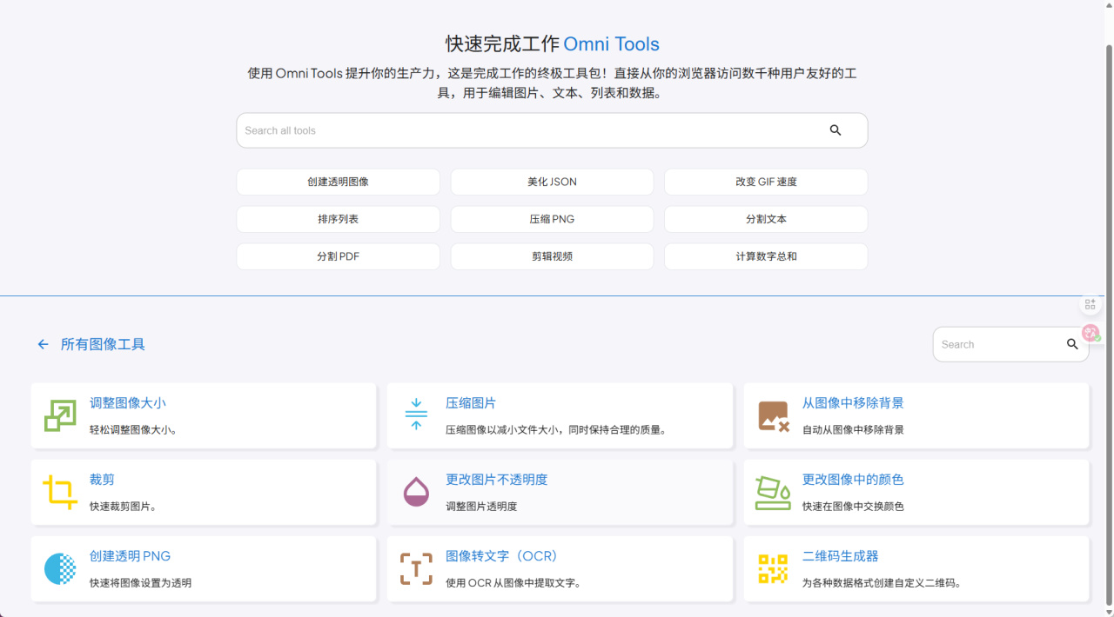The image size is (1114, 617).
Task: Click the 排序列表 button
Action: click(x=338, y=219)
